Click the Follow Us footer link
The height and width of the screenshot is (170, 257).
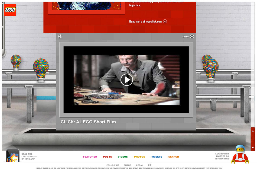(x=113, y=165)
